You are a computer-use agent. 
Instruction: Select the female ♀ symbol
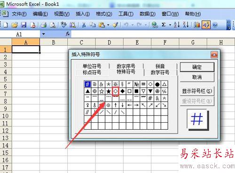[x=87, y=105]
